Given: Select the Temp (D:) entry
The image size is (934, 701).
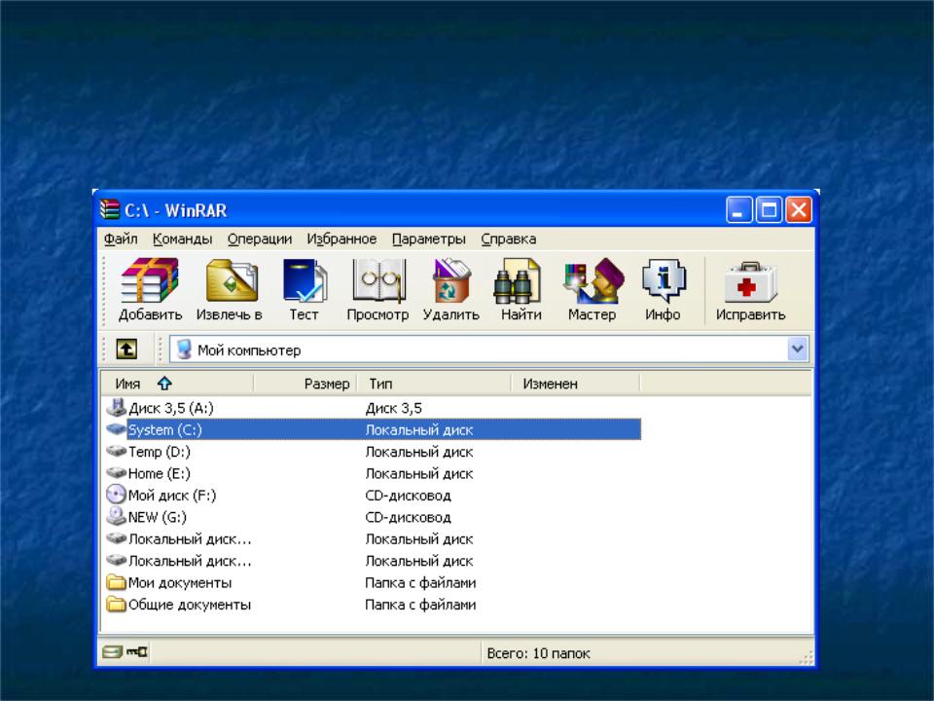Looking at the screenshot, I should (159, 452).
